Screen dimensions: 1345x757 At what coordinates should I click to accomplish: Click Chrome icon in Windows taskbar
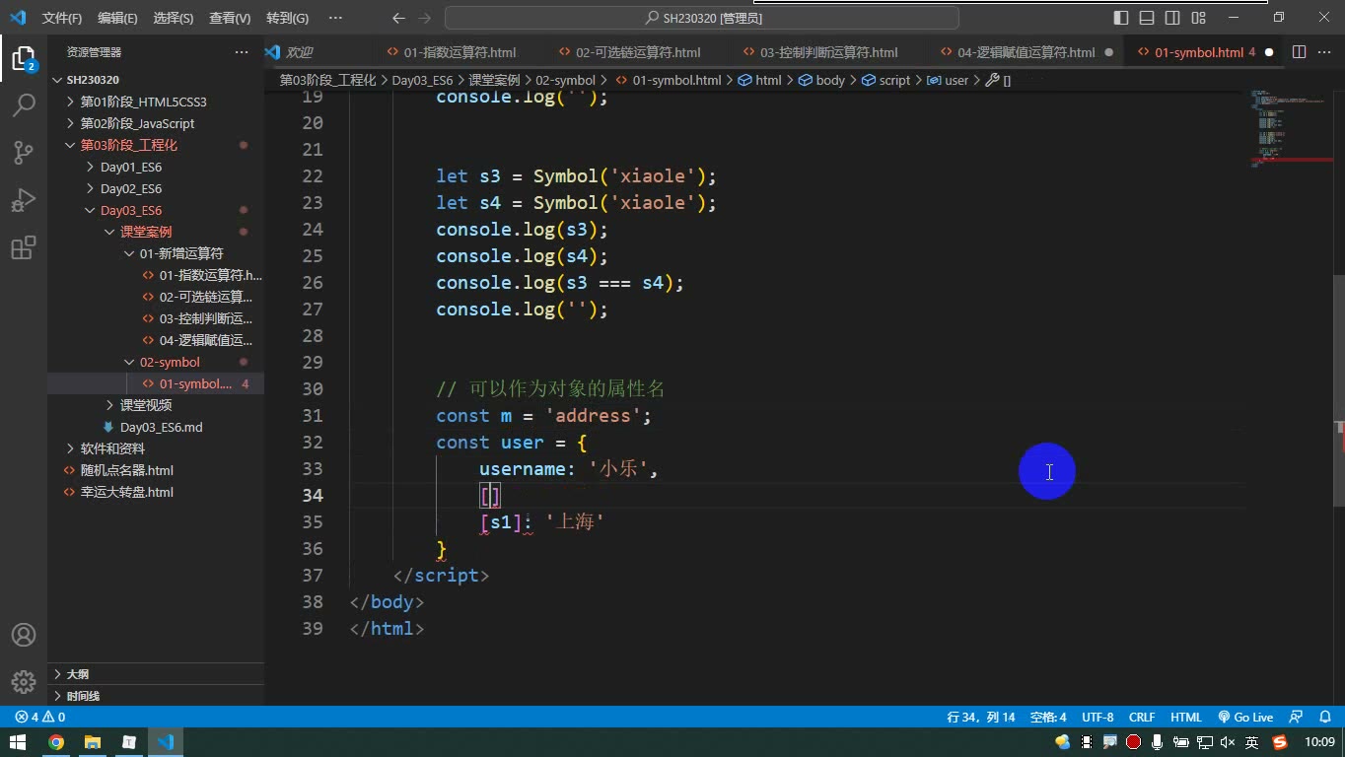pos(56,742)
